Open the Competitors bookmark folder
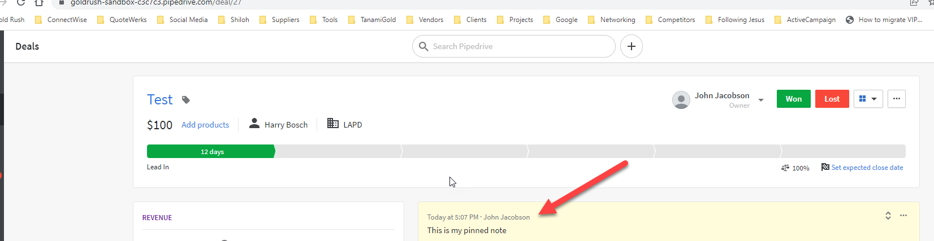Screen dimensions: 934x241 click(x=671, y=20)
